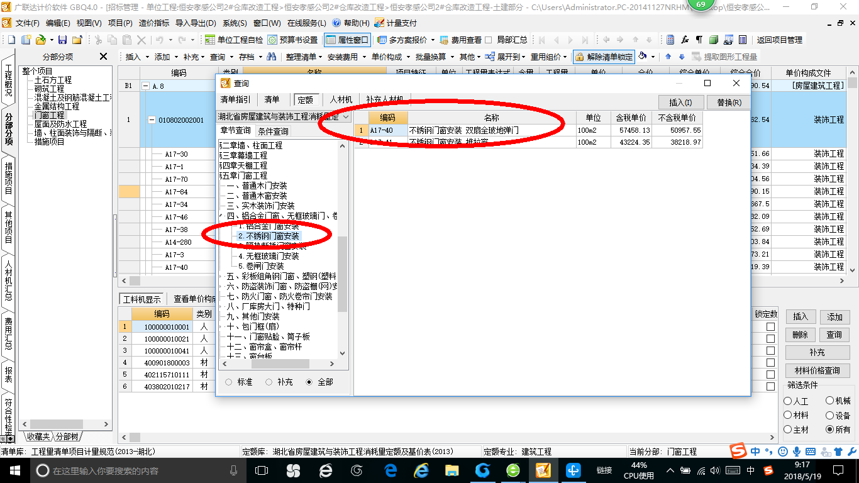Click the 单位工程自检 self-check icon
The width and height of the screenshot is (859, 483).
tap(210, 40)
